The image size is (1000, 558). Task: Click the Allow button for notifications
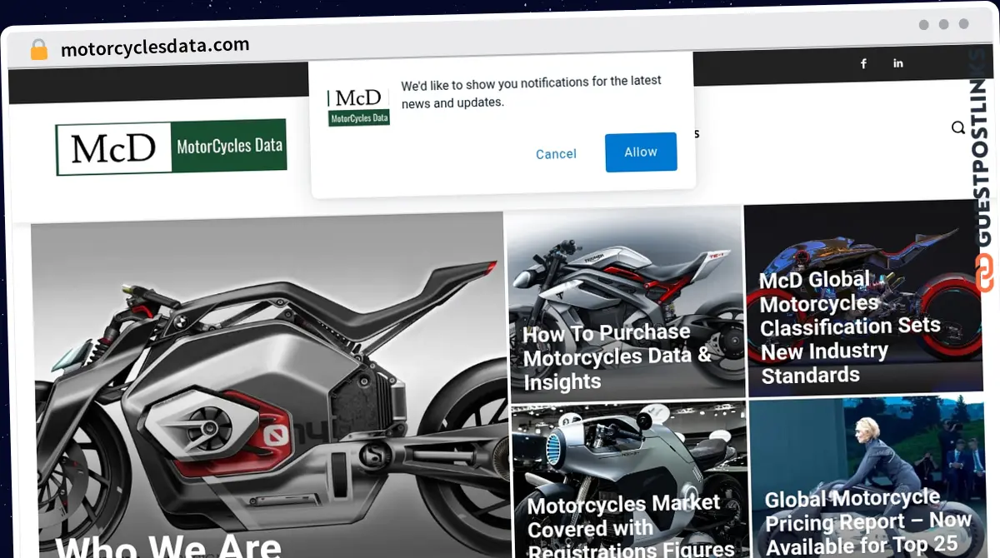coord(640,152)
